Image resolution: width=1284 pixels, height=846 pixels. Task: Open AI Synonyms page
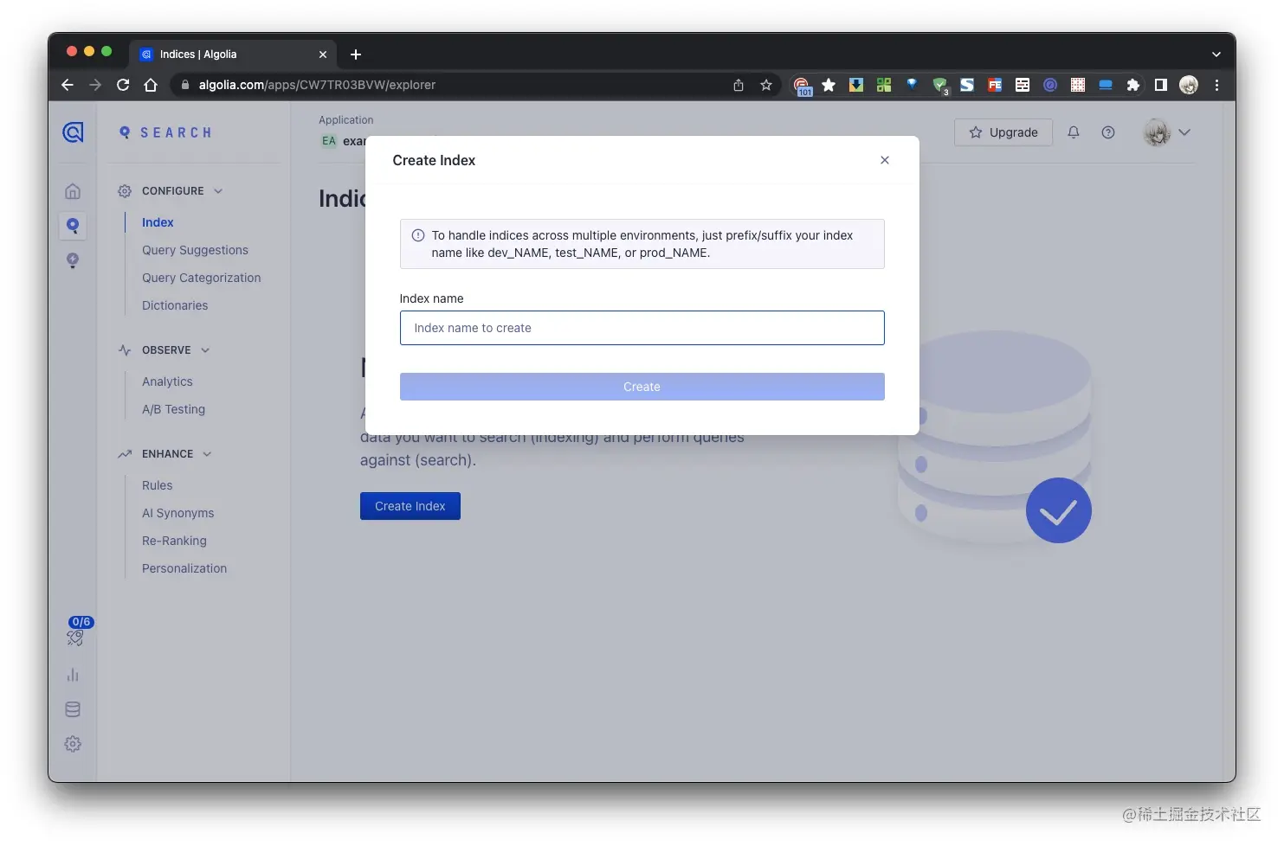click(177, 513)
